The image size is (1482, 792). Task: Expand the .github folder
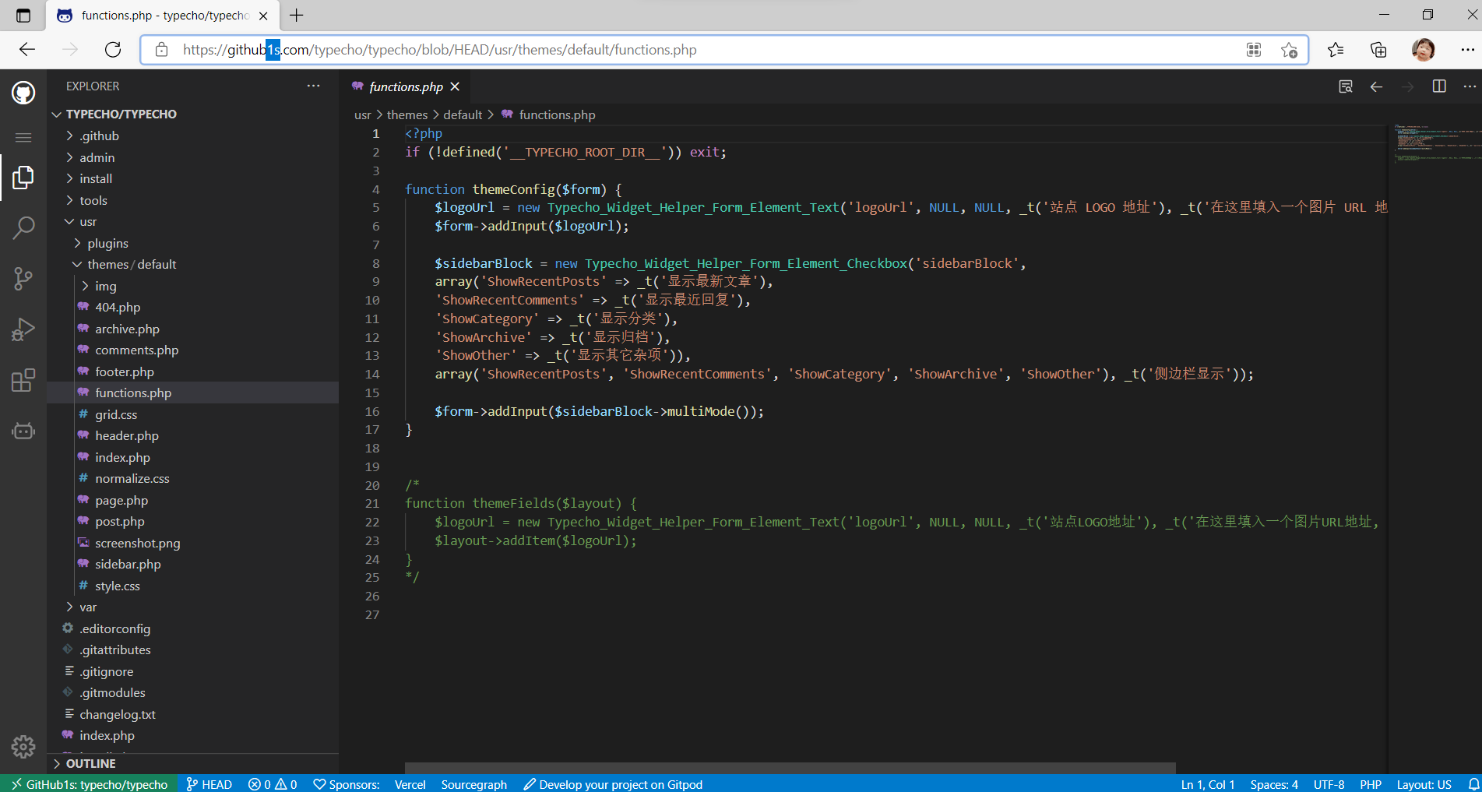point(99,136)
